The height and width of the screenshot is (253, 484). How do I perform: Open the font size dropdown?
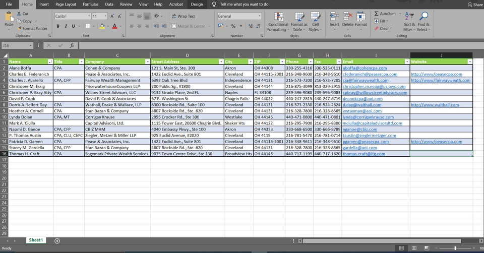pos(105,16)
